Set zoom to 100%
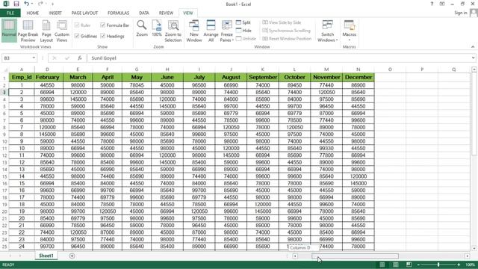Image resolution: width=478 pixels, height=269 pixels. (x=157, y=28)
